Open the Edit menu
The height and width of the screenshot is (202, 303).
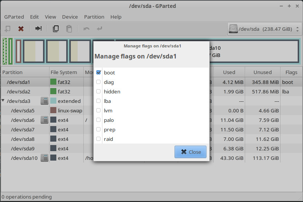click(x=34, y=17)
